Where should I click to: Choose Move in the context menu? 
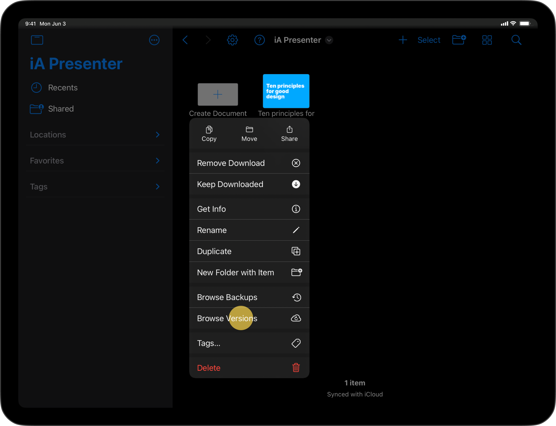click(249, 134)
